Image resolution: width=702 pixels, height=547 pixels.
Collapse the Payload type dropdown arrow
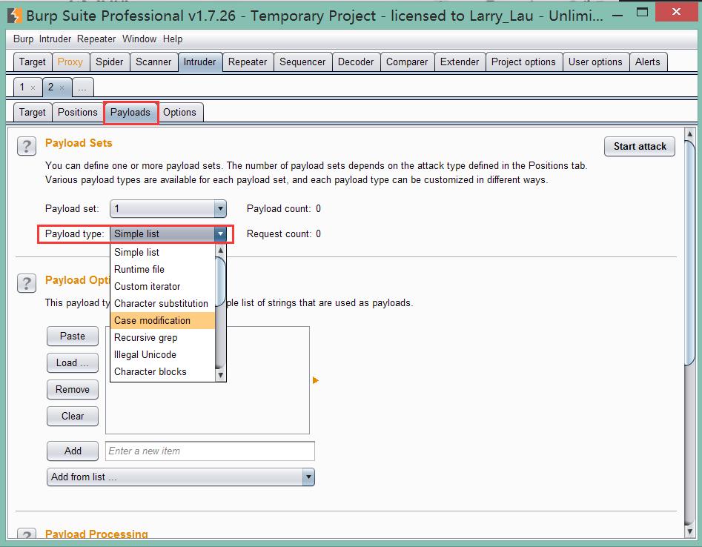pos(220,233)
